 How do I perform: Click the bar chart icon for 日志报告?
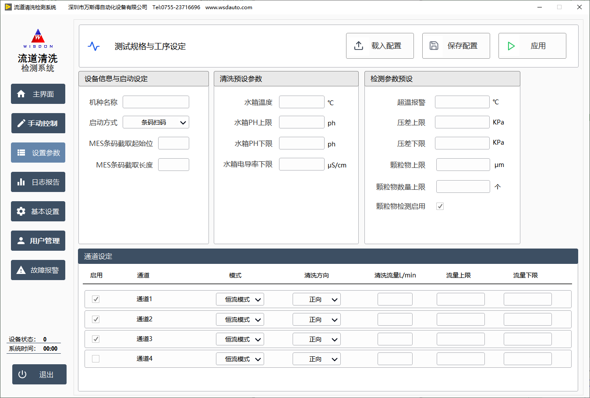21,182
